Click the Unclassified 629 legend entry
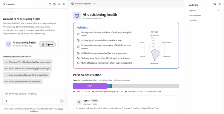224x114 pixels. pos(153,92)
